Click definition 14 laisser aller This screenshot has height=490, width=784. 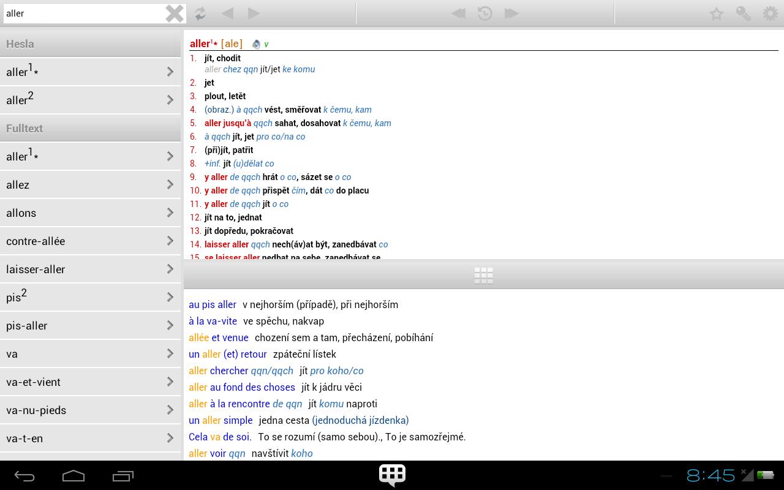[x=227, y=244]
